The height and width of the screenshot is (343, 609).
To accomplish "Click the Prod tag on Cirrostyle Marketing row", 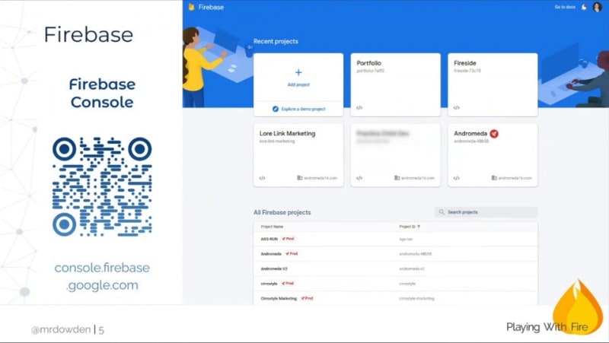I will pos(308,298).
